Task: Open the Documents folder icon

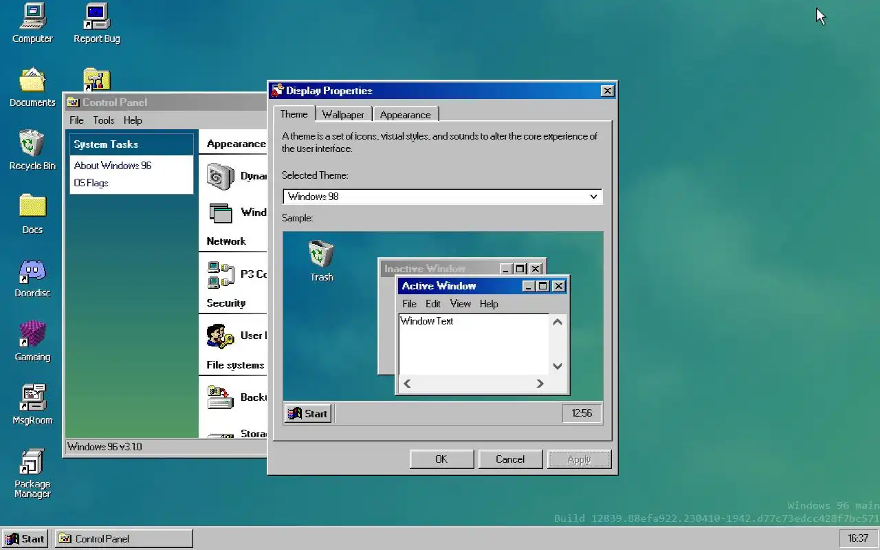Action: [x=32, y=87]
